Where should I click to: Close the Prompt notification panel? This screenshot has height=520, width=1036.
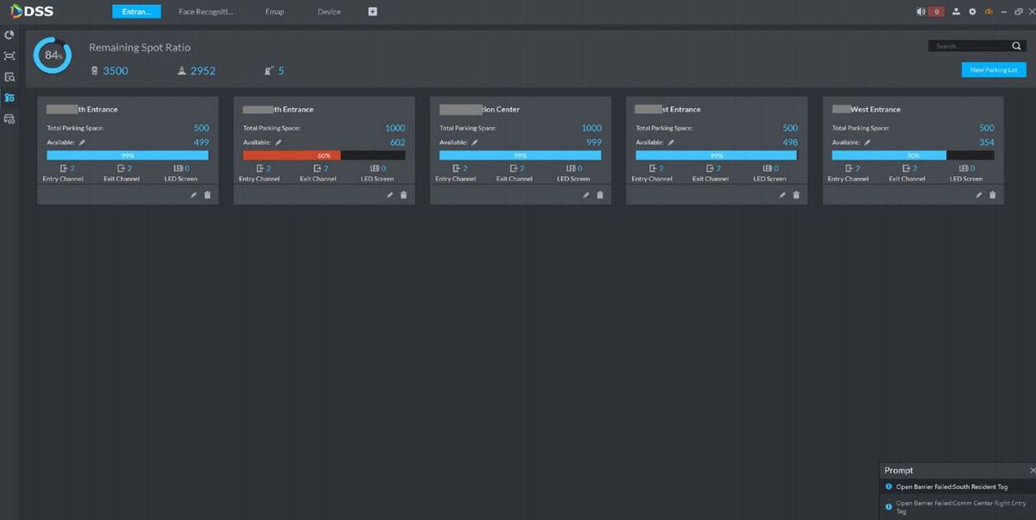1033,471
